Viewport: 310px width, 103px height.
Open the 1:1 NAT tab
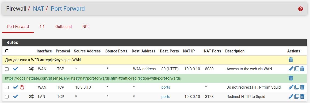(42, 27)
